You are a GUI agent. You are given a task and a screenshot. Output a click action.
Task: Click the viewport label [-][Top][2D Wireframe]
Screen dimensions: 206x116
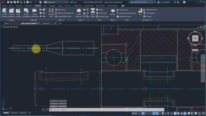9,27
